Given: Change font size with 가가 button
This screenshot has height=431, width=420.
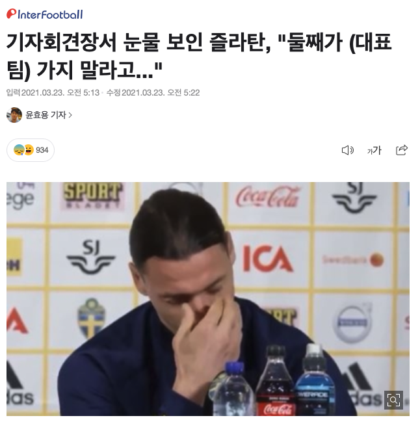Looking at the screenshot, I should click(374, 150).
